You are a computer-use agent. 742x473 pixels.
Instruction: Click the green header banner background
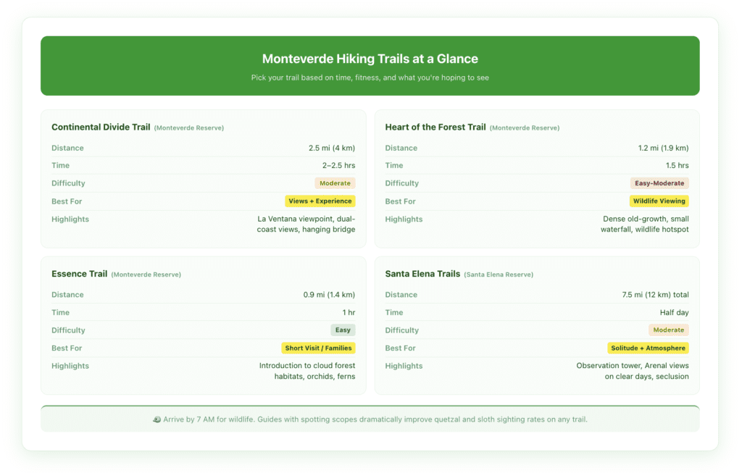click(x=370, y=66)
